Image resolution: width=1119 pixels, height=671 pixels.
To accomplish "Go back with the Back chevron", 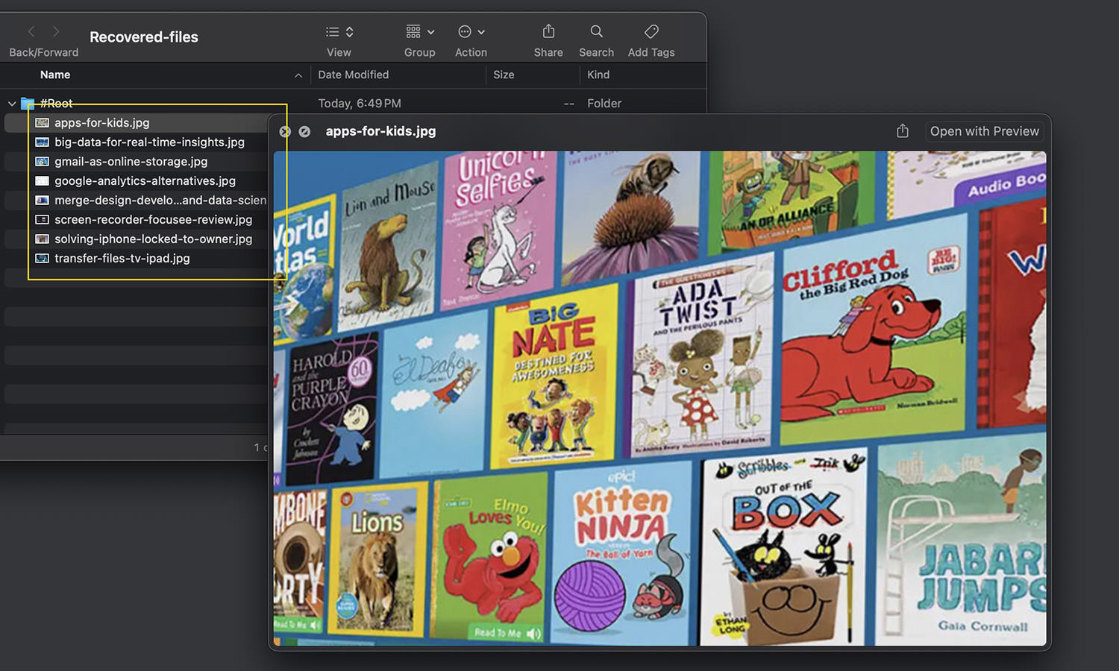I will pos(31,31).
